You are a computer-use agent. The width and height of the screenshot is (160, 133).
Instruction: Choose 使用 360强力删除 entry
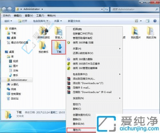coord(94,59)
